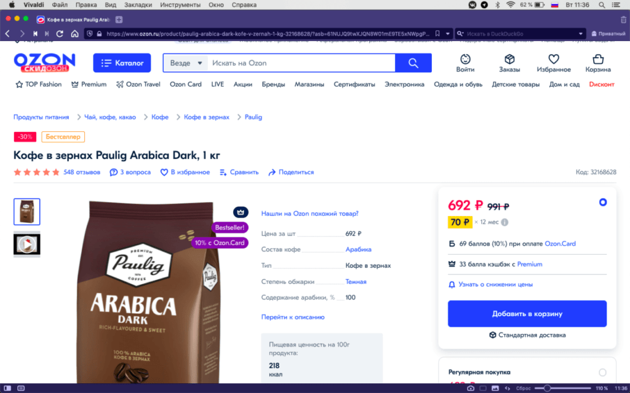Reload page with Vivaldi refresh icon
Image resolution: width=630 pixels, height=393 pixels.
(60, 34)
